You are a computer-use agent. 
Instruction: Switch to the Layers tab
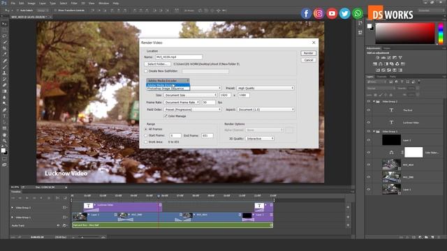tap(370, 77)
